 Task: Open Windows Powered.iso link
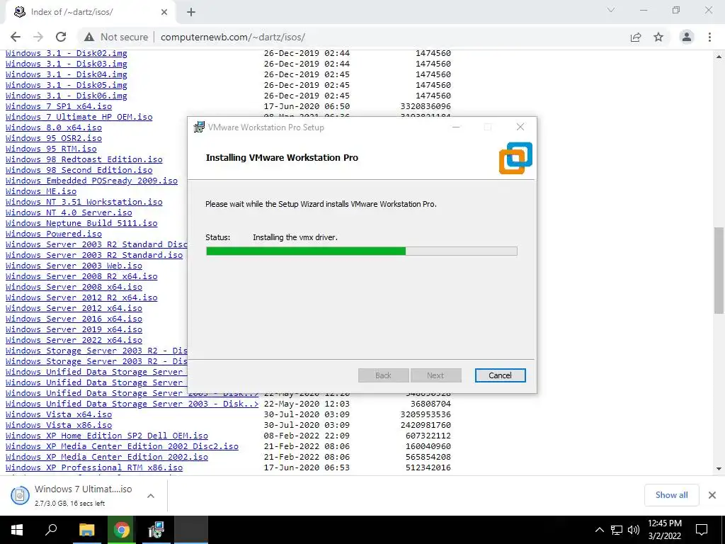pos(54,234)
